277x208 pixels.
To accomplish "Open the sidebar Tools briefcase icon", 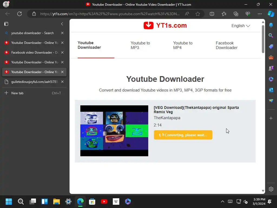I will click(271, 57).
